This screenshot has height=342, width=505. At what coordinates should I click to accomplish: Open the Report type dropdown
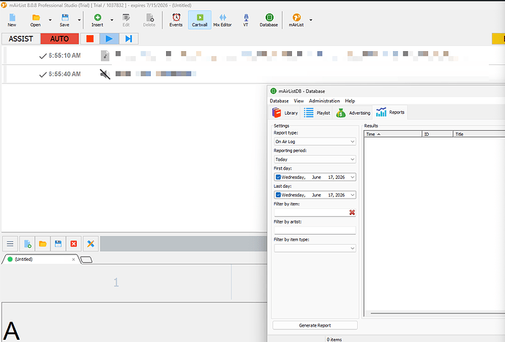click(x=315, y=142)
